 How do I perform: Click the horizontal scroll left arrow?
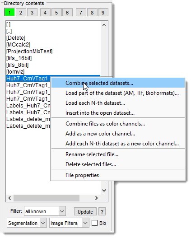tap(10, 198)
